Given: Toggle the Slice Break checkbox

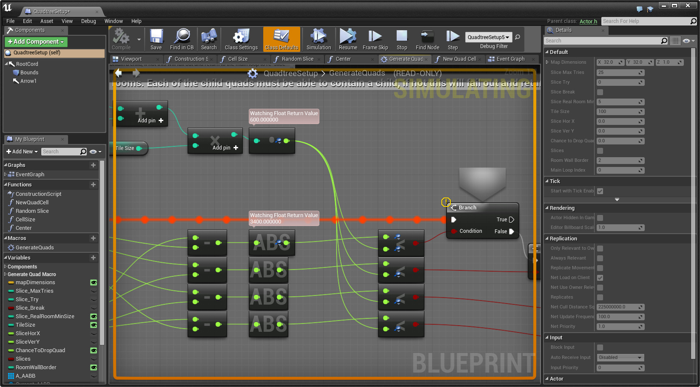Looking at the screenshot, I should pos(600,92).
